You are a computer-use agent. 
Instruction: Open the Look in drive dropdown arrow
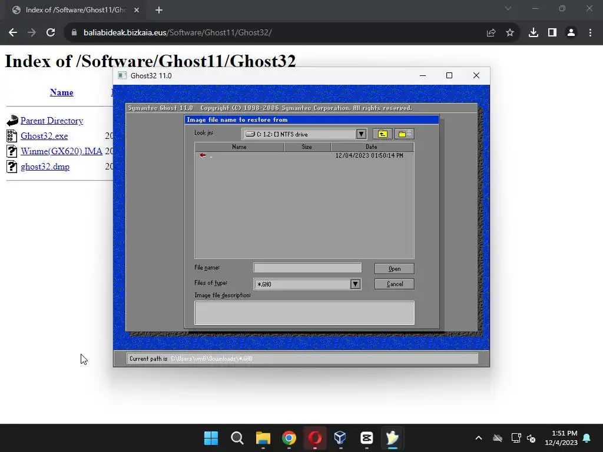click(361, 134)
